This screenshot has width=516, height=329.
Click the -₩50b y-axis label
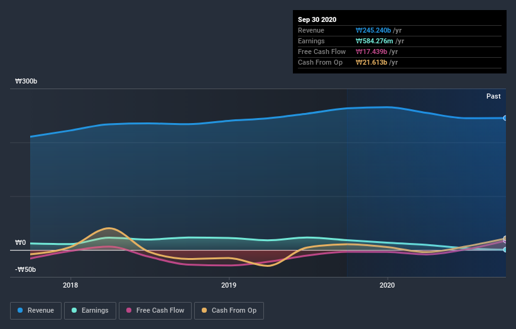pyautogui.click(x=25, y=269)
